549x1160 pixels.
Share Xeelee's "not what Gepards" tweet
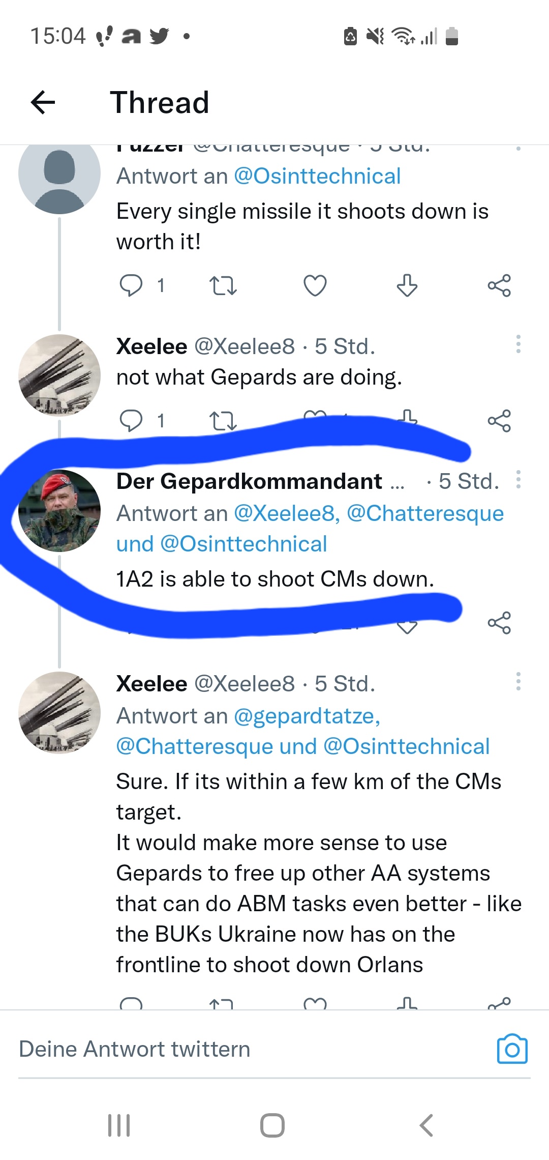499,421
